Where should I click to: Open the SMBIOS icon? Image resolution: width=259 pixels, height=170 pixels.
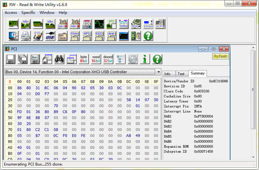63,36
